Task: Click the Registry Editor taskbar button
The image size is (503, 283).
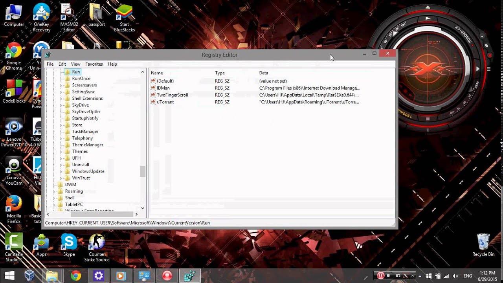Action: pyautogui.click(x=190, y=276)
